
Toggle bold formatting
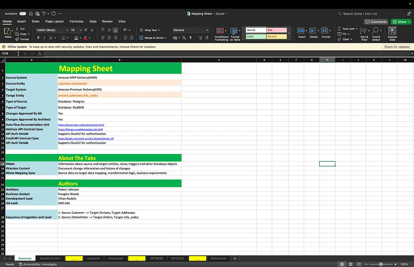[38, 38]
